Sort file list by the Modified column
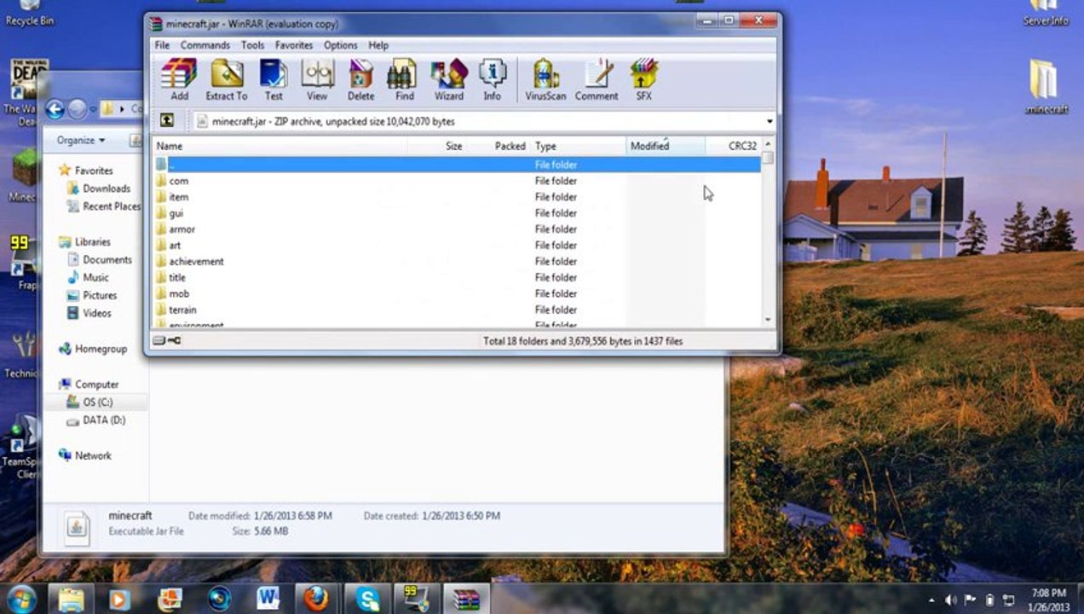This screenshot has width=1084, height=614. (x=666, y=146)
